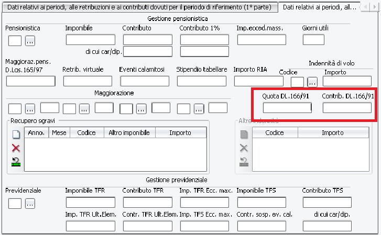Select the Stipendio tabellare input box

pyautogui.click(x=202, y=81)
